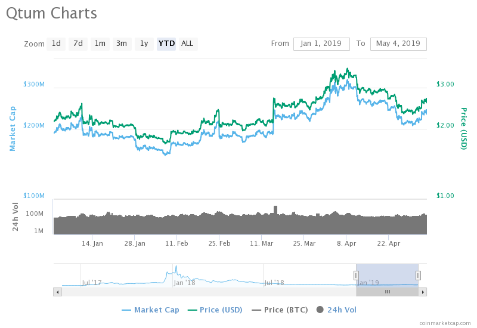Click the 8. Apr axis label
The image size is (477, 328).
(346, 243)
